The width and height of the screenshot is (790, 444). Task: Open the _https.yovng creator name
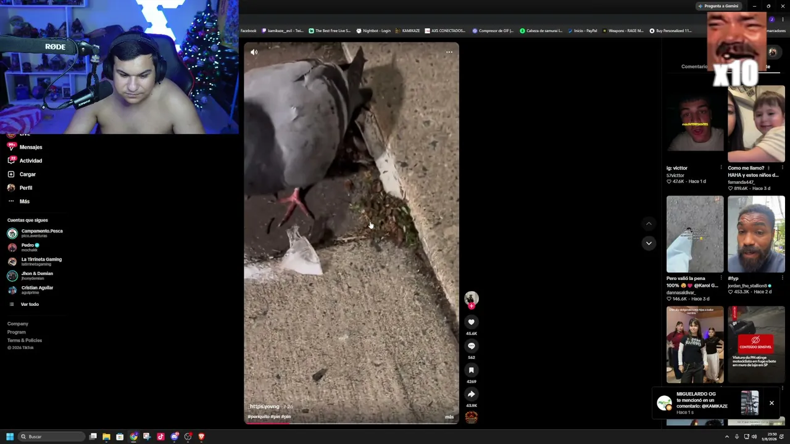tap(264, 407)
